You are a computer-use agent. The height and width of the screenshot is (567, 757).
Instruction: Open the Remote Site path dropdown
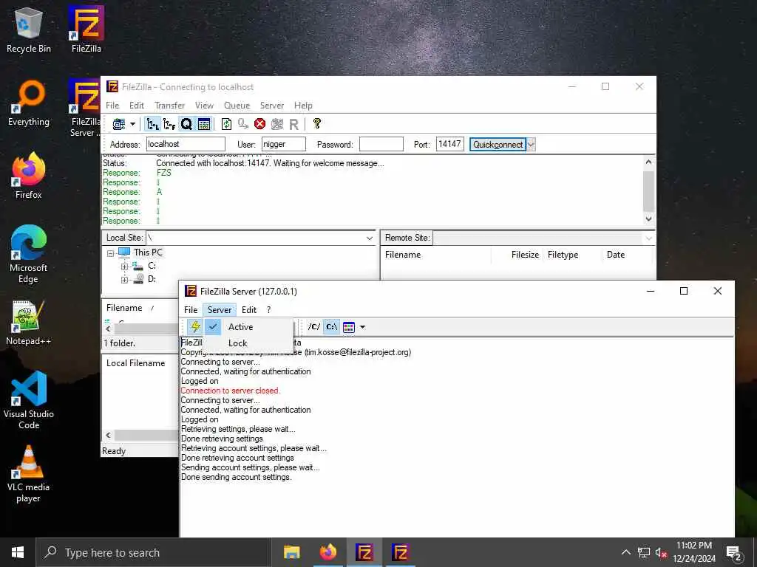[648, 238]
